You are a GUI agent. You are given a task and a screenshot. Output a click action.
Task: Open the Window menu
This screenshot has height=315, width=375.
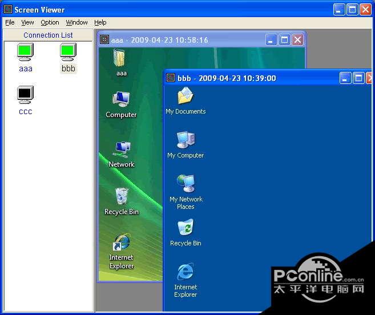(x=77, y=22)
